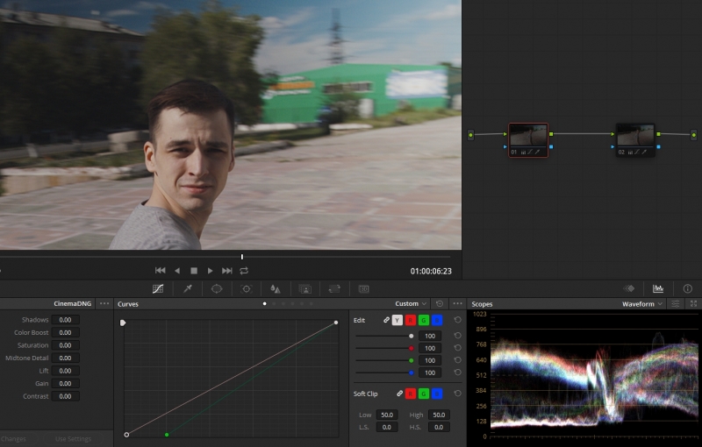Open the Info palette icon
702x447 pixels.
coord(687,288)
